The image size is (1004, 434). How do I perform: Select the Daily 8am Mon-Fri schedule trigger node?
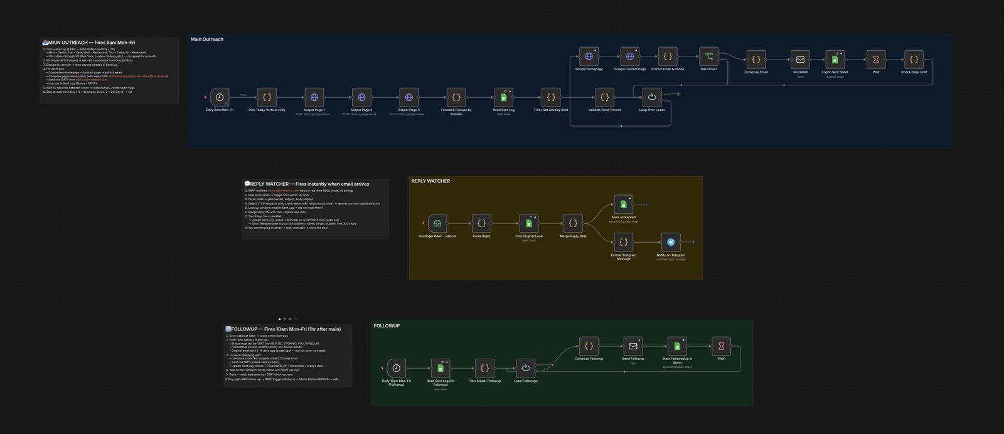(x=220, y=97)
